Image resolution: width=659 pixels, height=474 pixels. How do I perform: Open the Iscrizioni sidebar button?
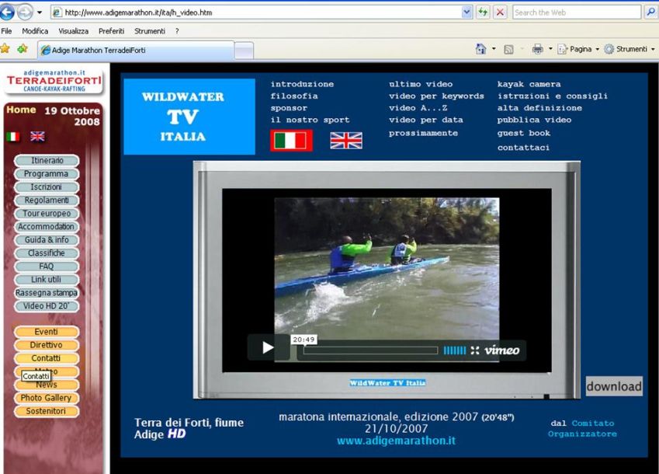click(47, 187)
